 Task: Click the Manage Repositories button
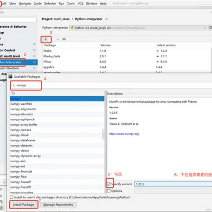pyautogui.click(x=58, y=205)
